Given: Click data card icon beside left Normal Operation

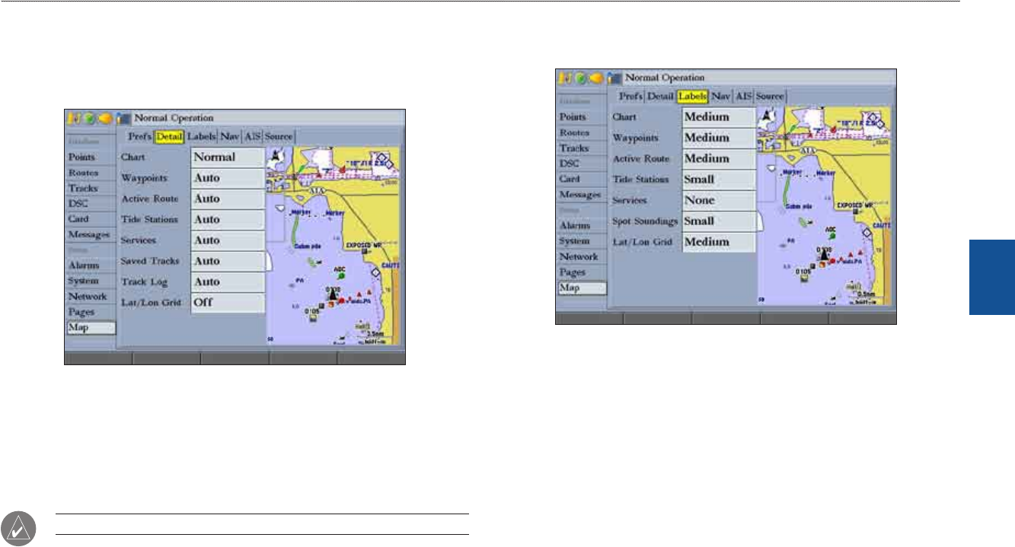Looking at the screenshot, I should pyautogui.click(x=123, y=118).
